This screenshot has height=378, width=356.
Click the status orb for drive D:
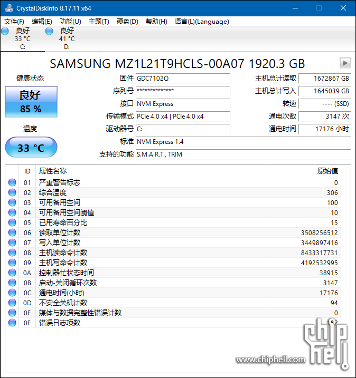point(49,31)
